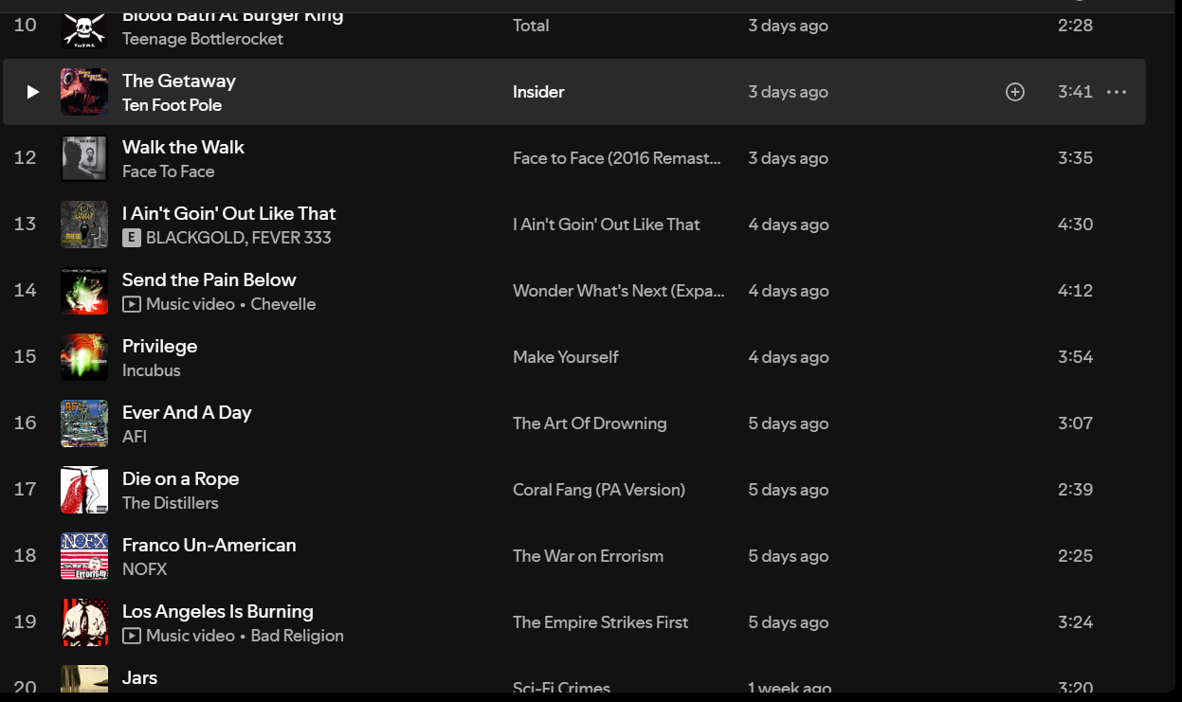Viewport: 1182px width, 702px height.
Task: Select track title The Getaway
Action: (178, 81)
